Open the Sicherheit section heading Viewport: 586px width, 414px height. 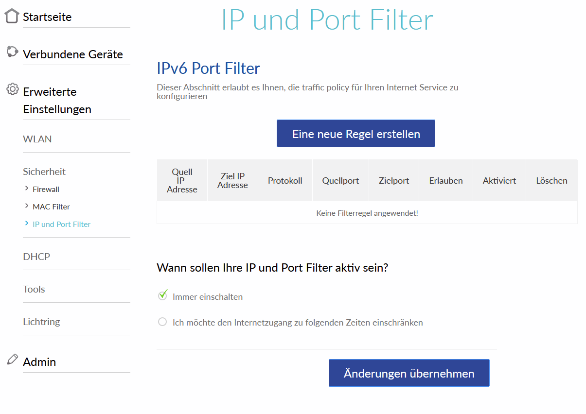(44, 172)
